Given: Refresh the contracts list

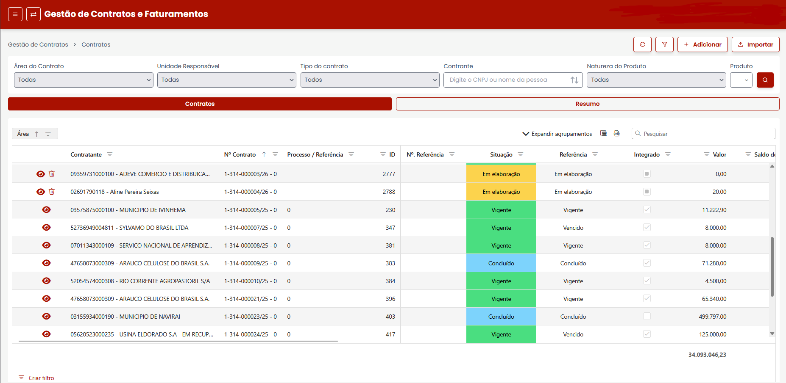Looking at the screenshot, I should coord(642,44).
